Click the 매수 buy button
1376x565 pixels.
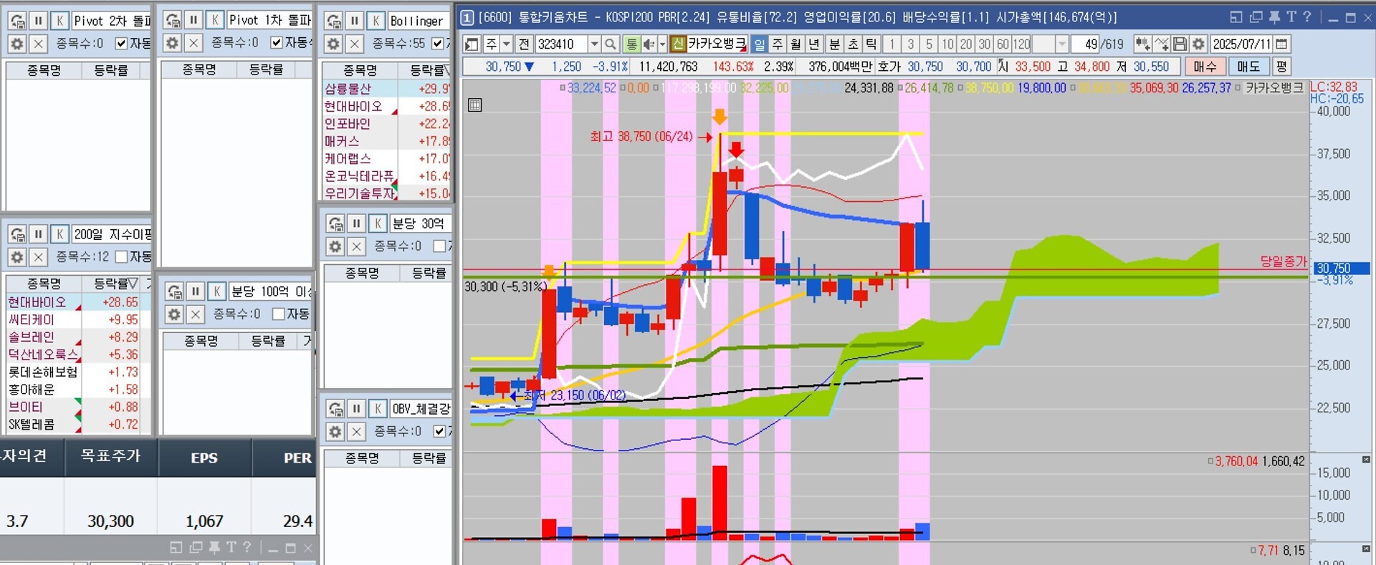tap(1205, 67)
